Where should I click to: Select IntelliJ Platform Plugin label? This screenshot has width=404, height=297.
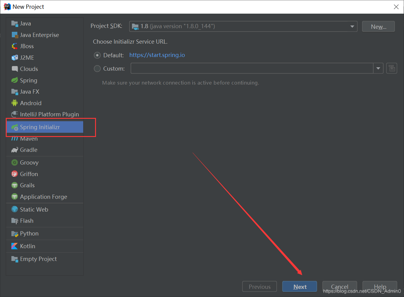50,114
